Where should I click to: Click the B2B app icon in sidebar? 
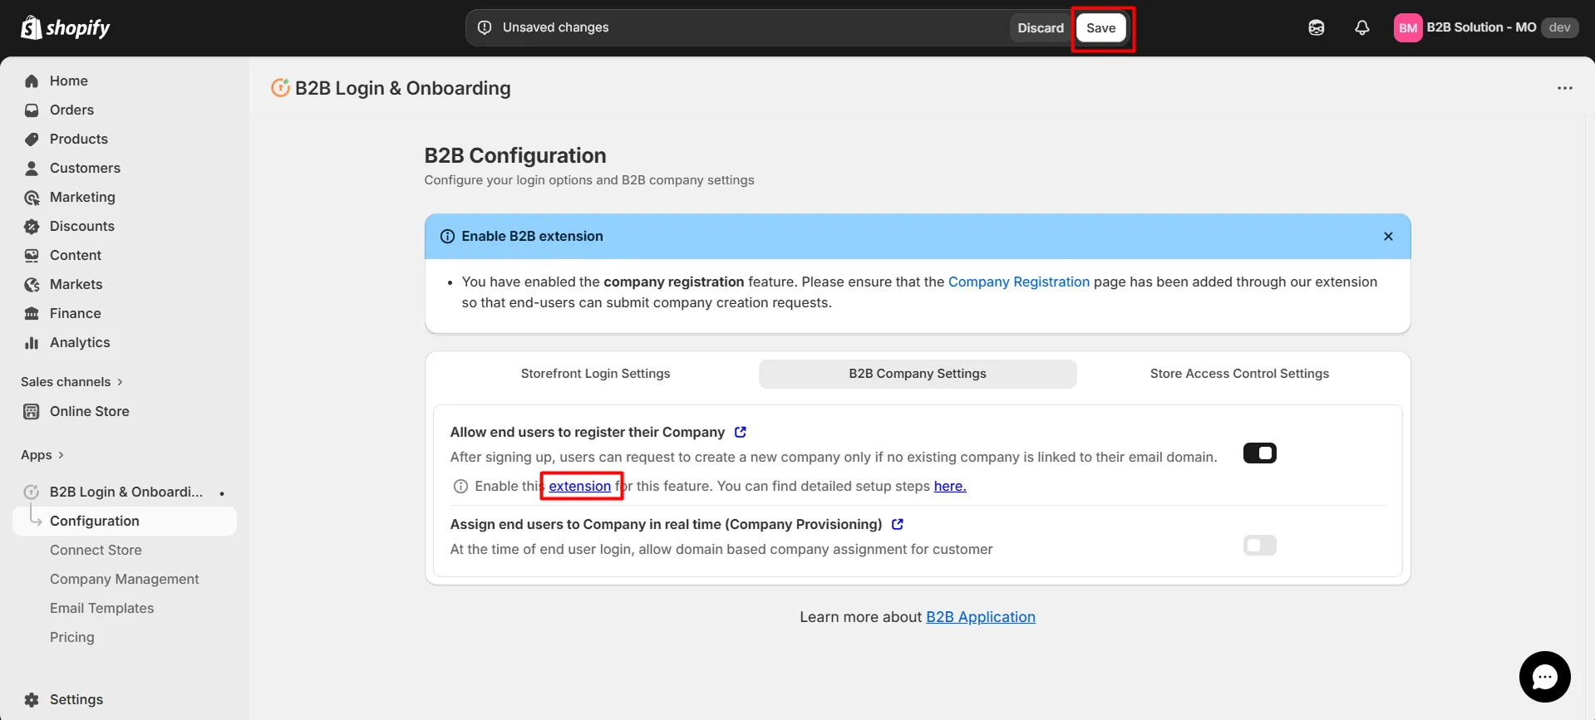pos(32,492)
